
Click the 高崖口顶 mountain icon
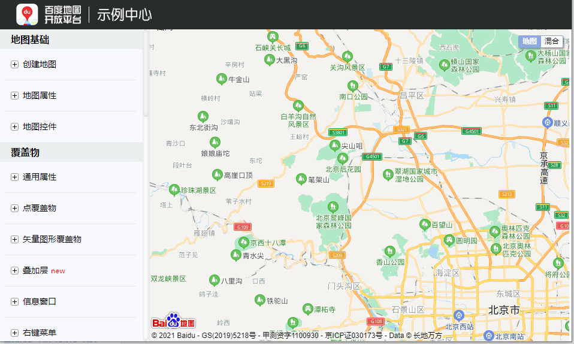click(217, 174)
